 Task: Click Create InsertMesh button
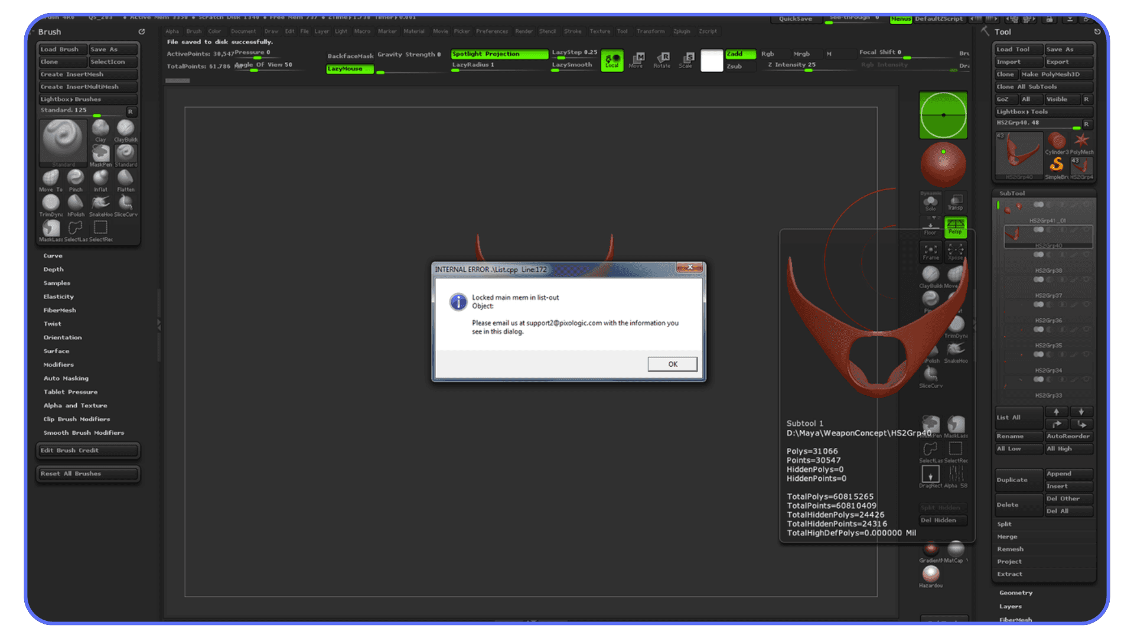(88, 74)
